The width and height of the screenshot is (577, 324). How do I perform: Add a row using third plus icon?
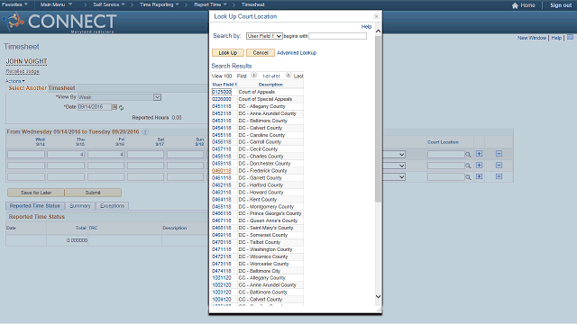click(x=479, y=176)
